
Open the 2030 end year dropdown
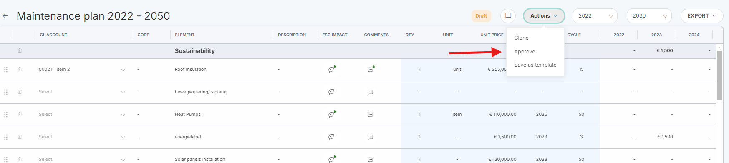coord(649,16)
